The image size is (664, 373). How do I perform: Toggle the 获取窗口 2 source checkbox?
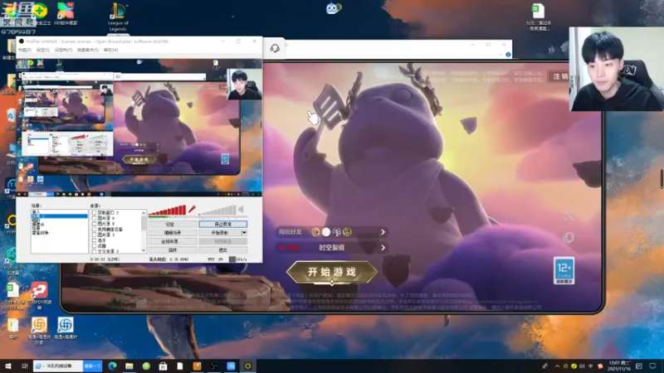(94, 213)
